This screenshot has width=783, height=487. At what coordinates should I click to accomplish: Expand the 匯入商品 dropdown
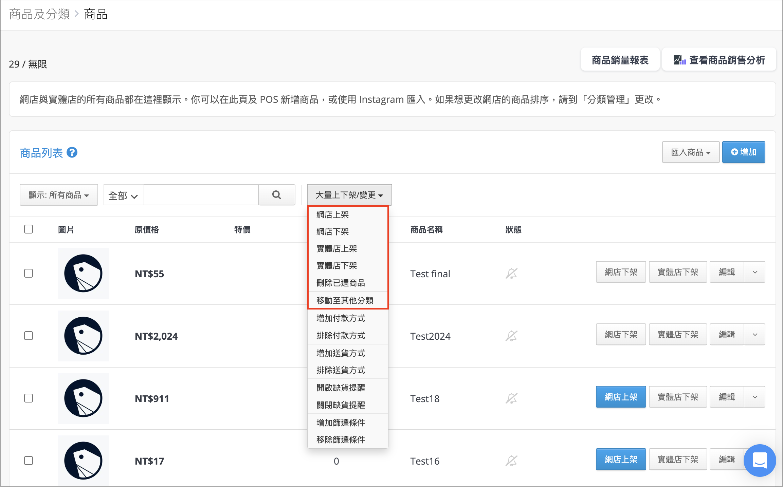(x=691, y=152)
